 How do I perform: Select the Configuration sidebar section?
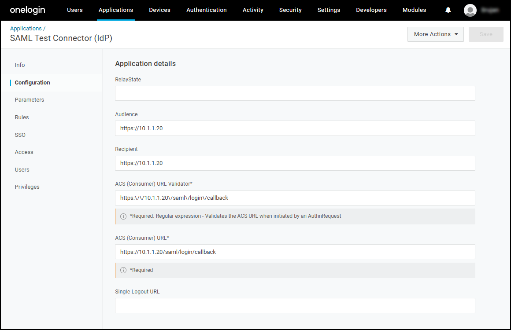tap(32, 82)
